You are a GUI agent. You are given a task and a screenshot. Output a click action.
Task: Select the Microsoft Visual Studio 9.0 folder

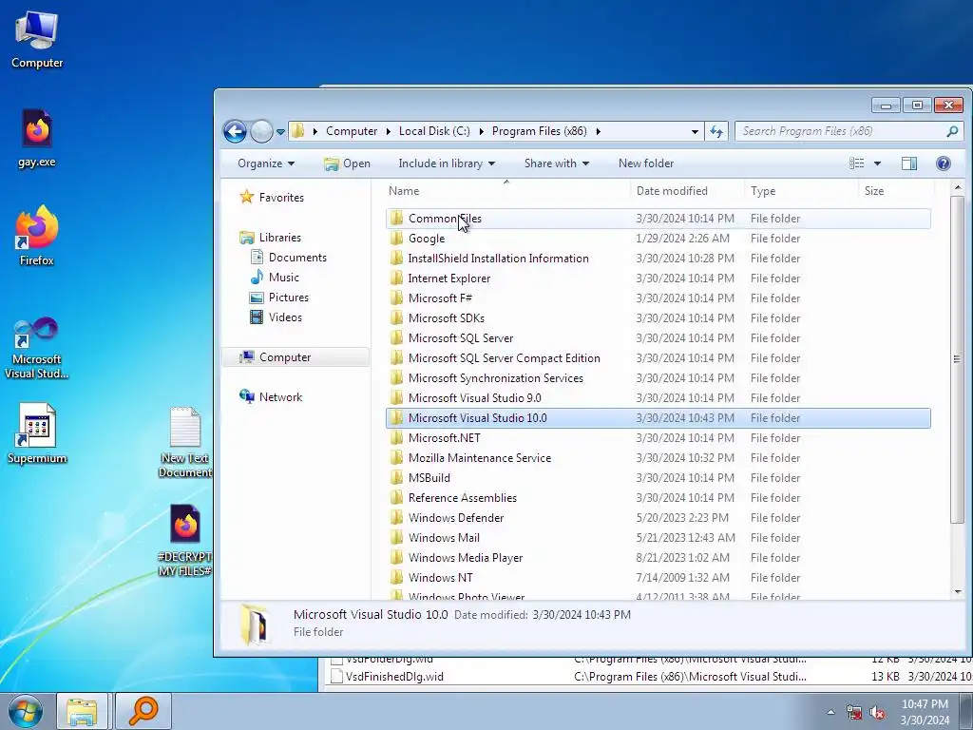658,398
